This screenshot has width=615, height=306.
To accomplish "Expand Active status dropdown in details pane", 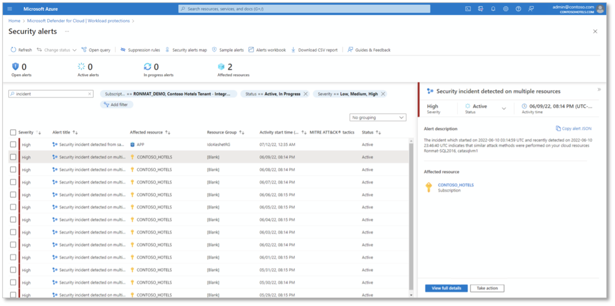I will tap(504, 109).
